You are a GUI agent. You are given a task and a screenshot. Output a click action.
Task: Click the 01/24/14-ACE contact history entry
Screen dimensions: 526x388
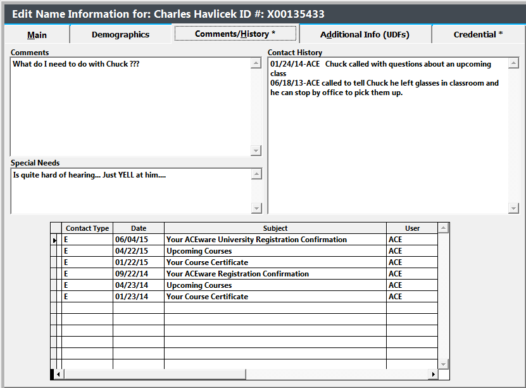pyautogui.click(x=380, y=68)
